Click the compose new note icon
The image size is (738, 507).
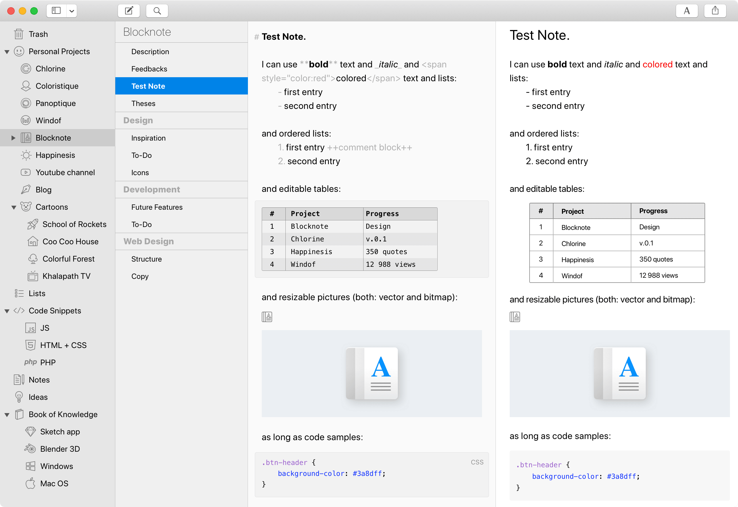click(x=129, y=11)
